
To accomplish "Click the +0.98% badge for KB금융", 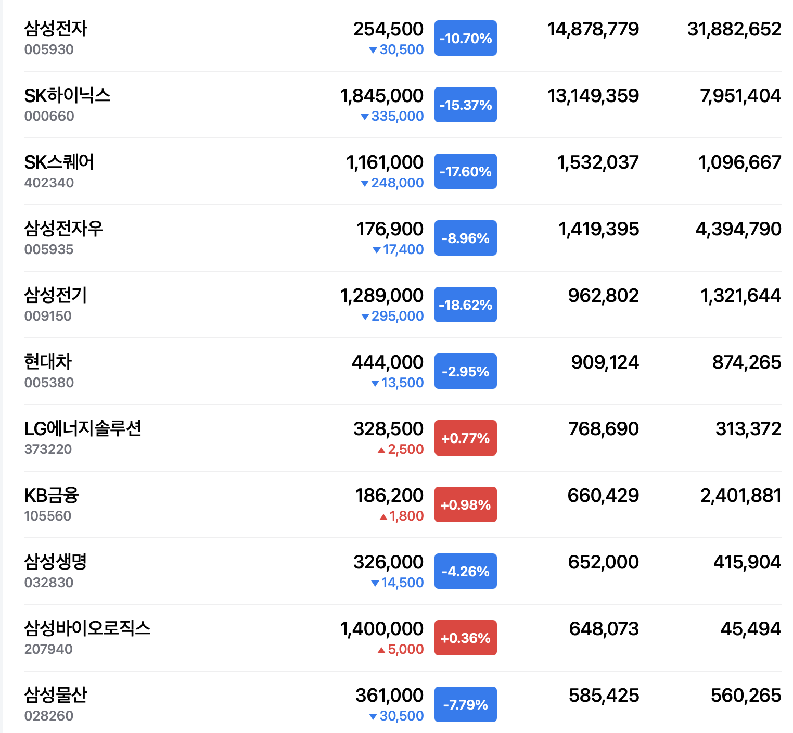I will click(465, 504).
